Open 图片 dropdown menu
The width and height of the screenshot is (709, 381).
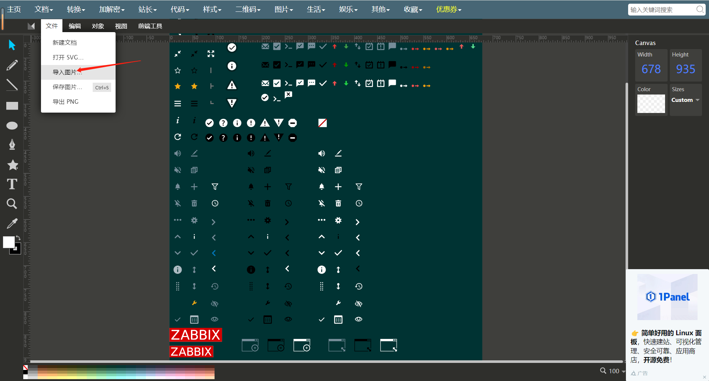click(x=284, y=9)
